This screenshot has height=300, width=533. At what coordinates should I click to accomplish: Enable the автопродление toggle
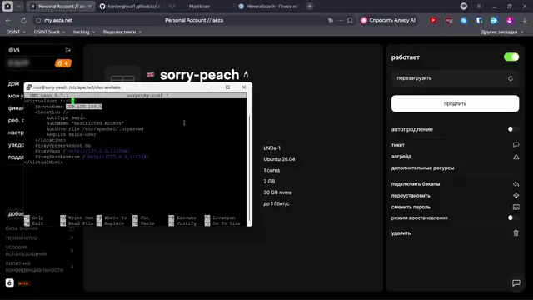[513, 129]
